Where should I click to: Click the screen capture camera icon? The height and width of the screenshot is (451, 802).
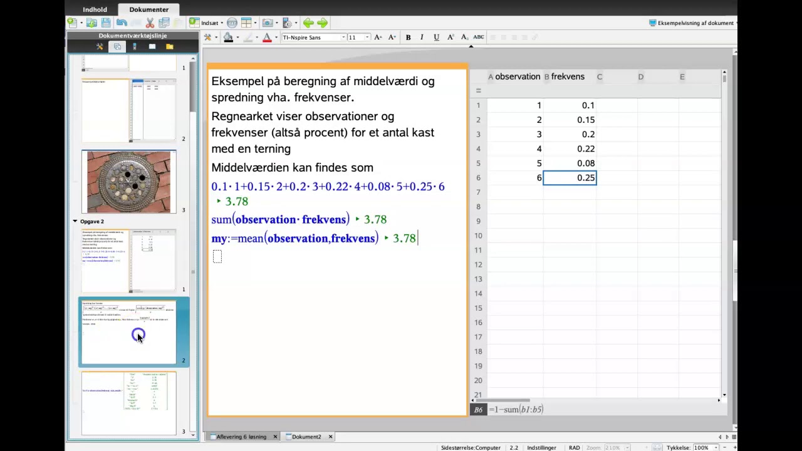(268, 23)
